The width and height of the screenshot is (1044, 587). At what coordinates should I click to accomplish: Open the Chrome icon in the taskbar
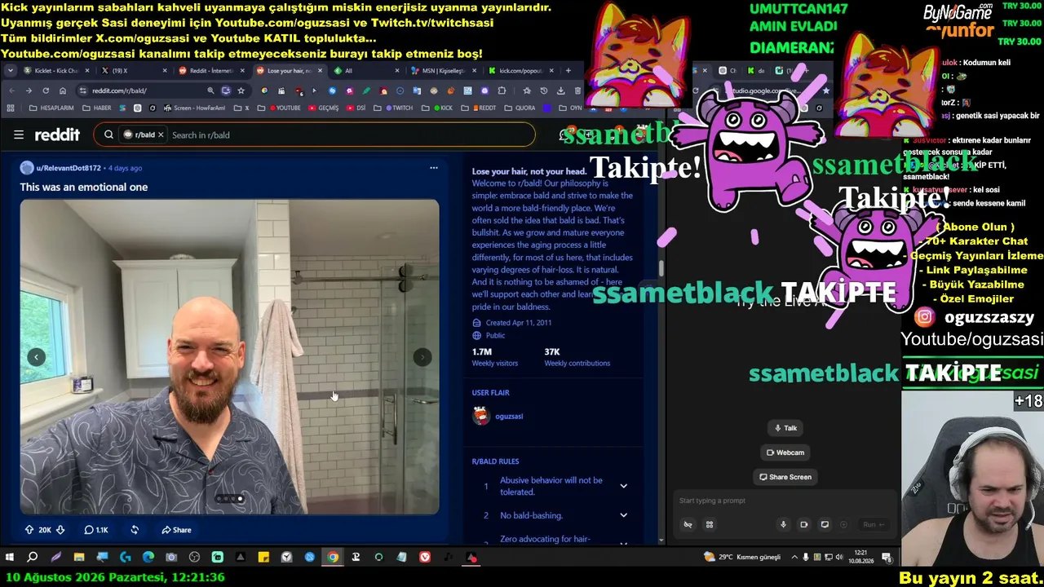click(x=333, y=558)
